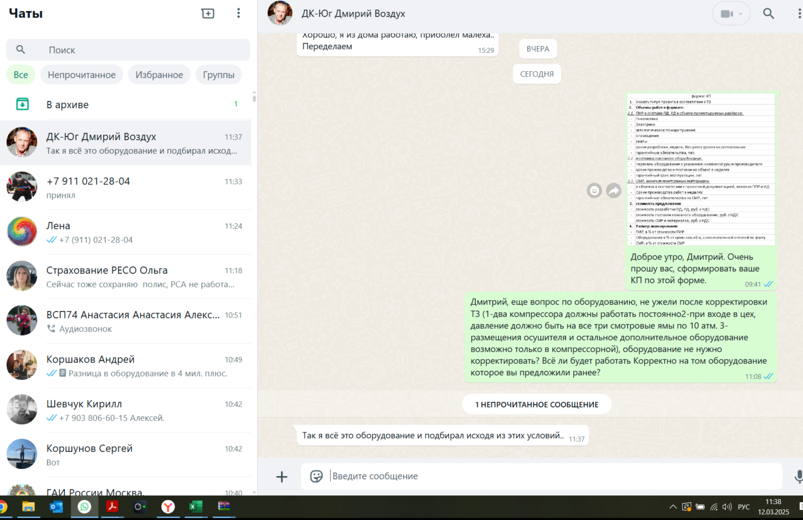Click the 1 НЕПРОЧИТАННОЕ СООБЩЕНИЕ banner
This screenshot has width=803, height=520.
(537, 404)
